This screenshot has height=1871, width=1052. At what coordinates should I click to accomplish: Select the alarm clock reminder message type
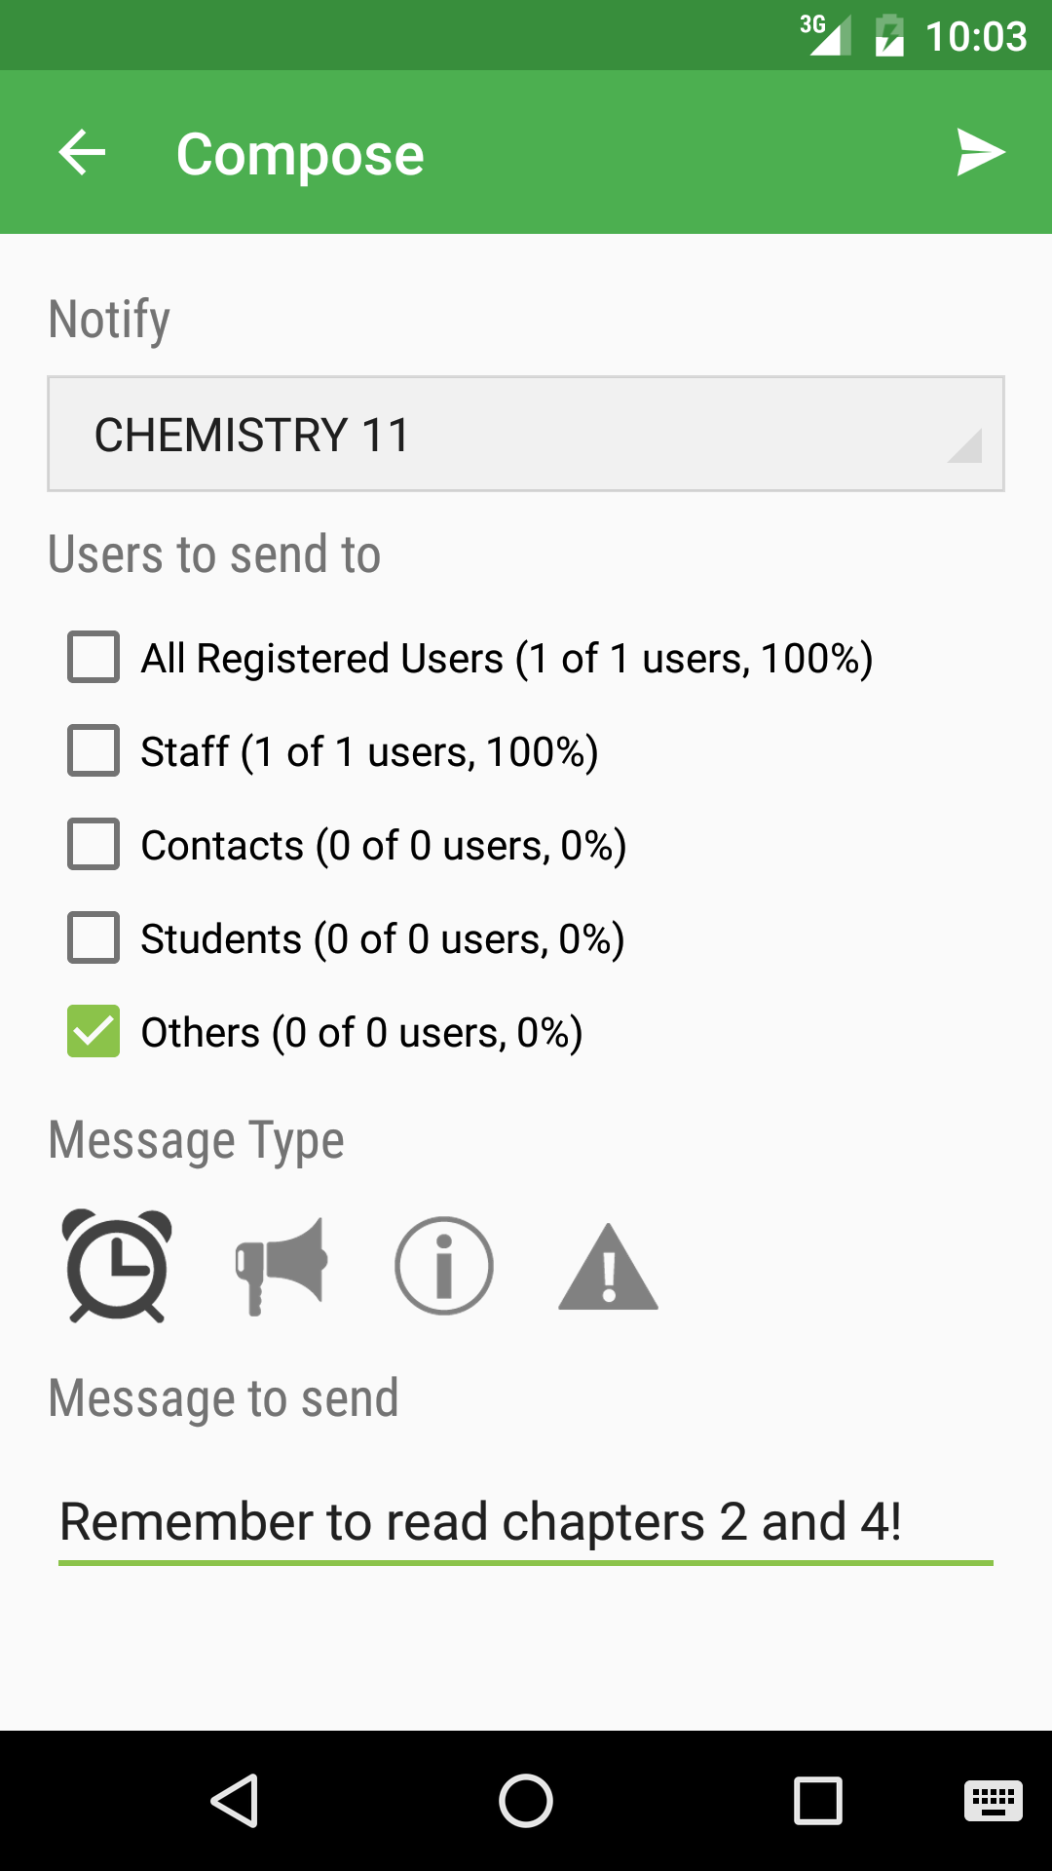coord(117,1265)
